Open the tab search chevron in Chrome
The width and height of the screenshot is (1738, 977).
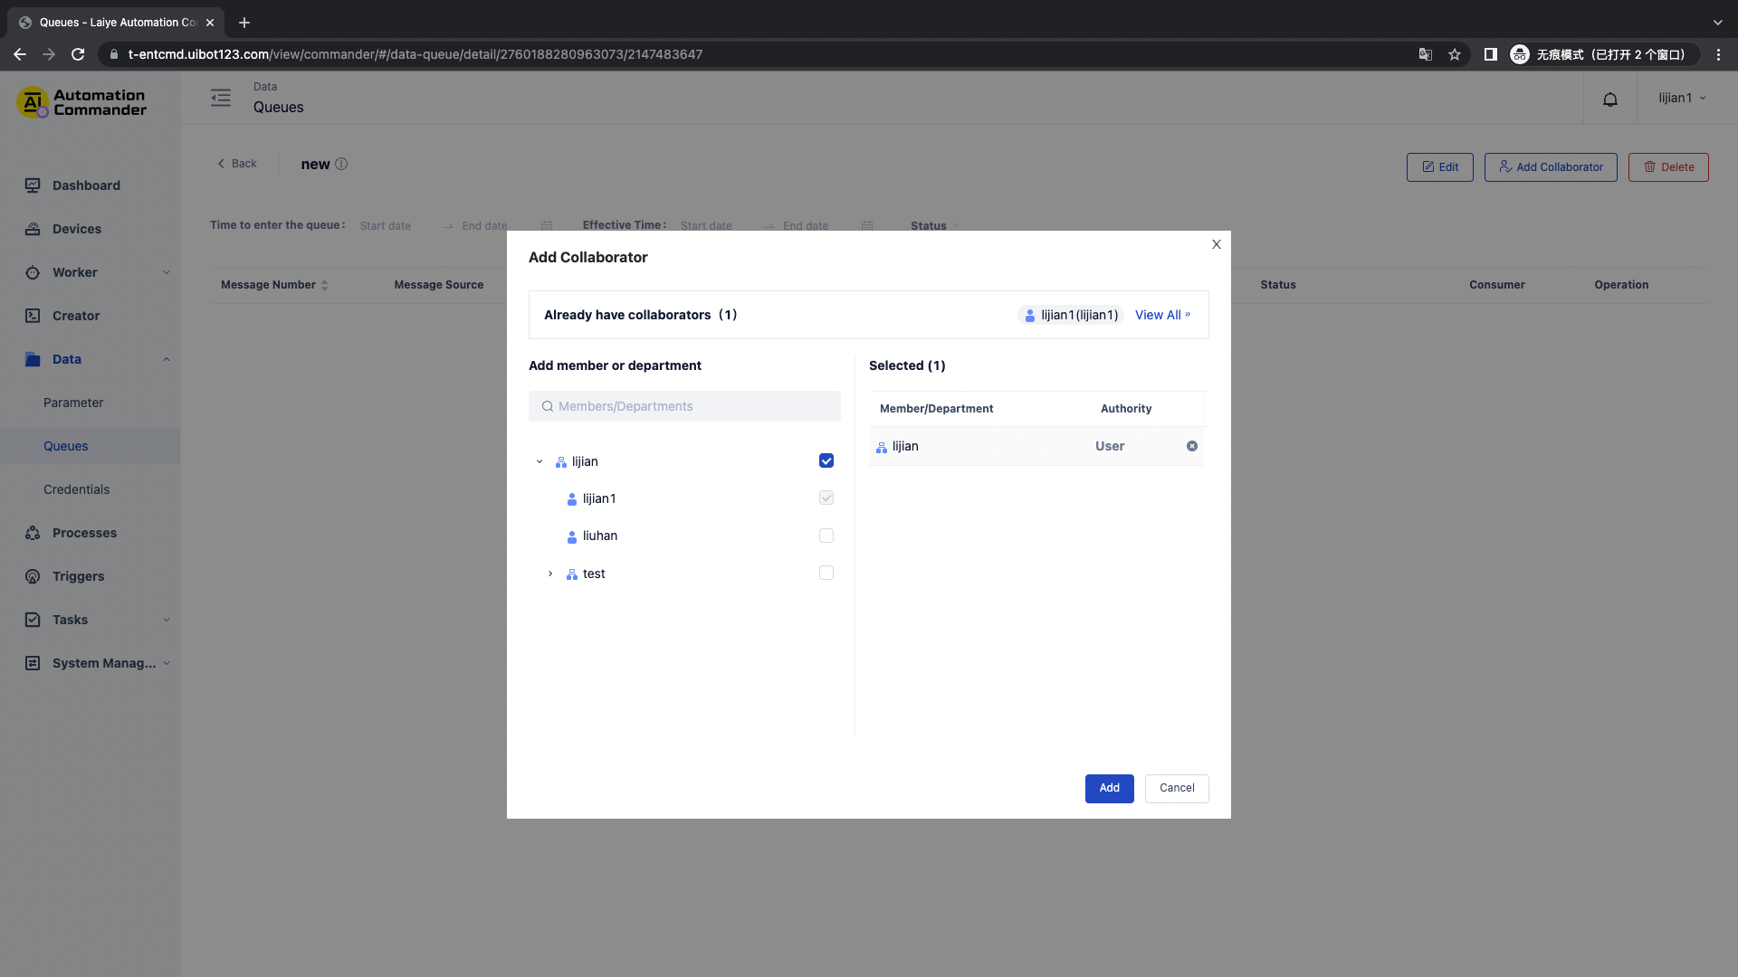1717,23
